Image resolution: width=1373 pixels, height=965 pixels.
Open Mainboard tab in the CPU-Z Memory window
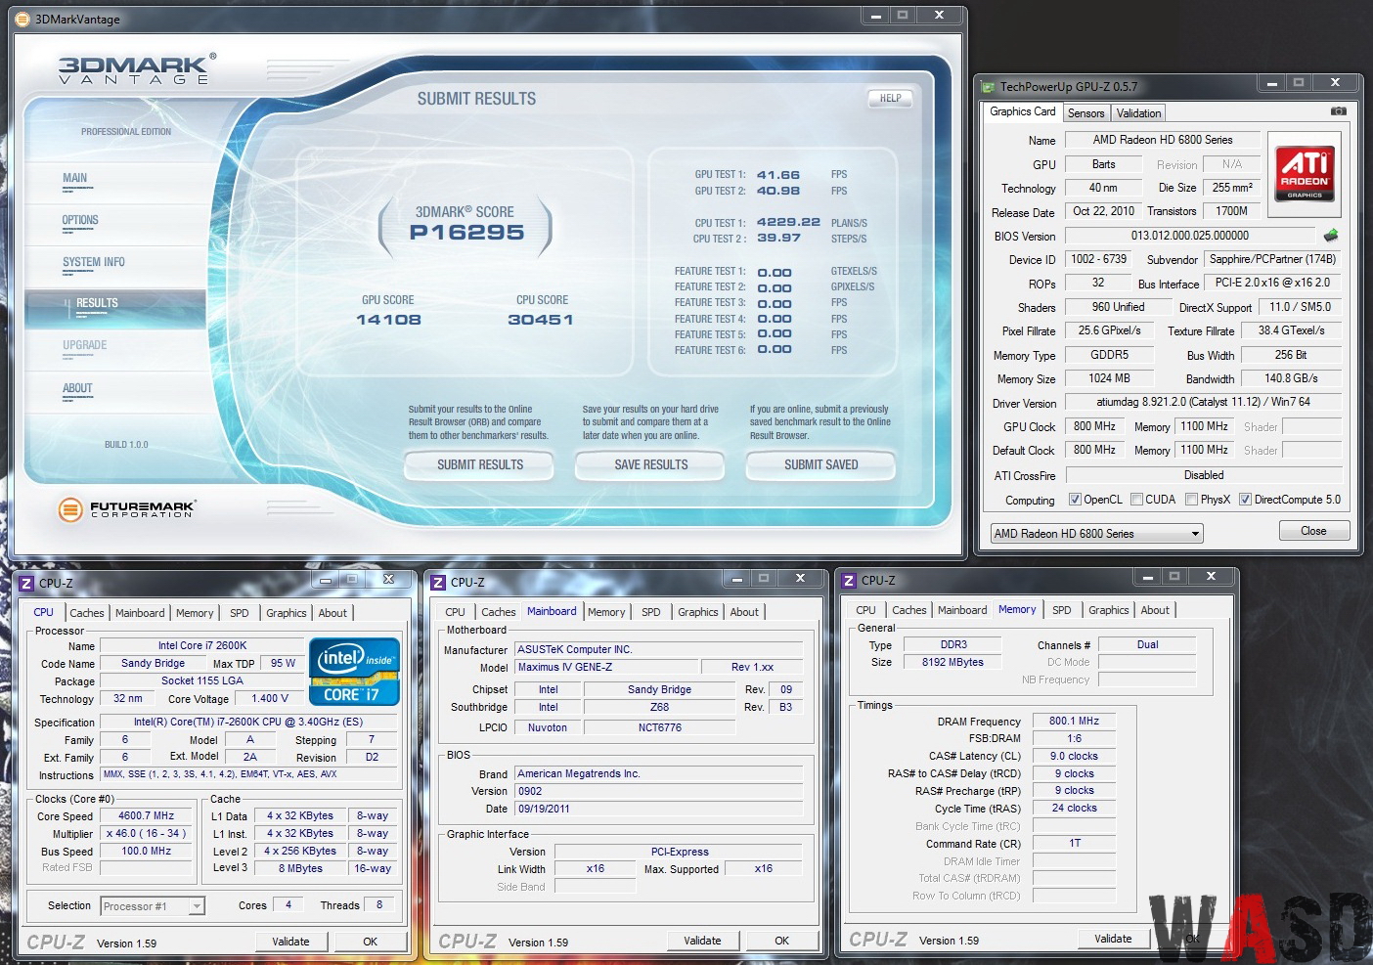point(962,610)
